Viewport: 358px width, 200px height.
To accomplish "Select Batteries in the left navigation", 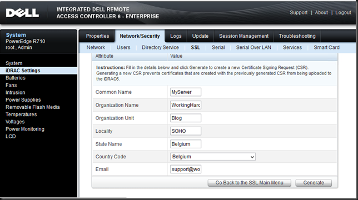I will (16, 78).
